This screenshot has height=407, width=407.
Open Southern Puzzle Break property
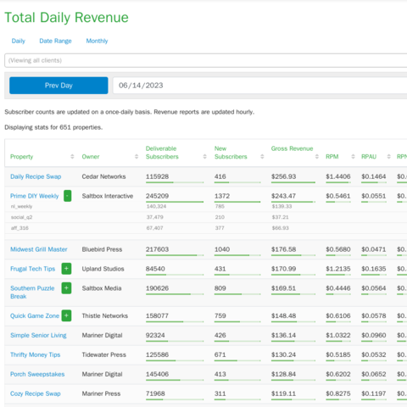[x=32, y=293]
